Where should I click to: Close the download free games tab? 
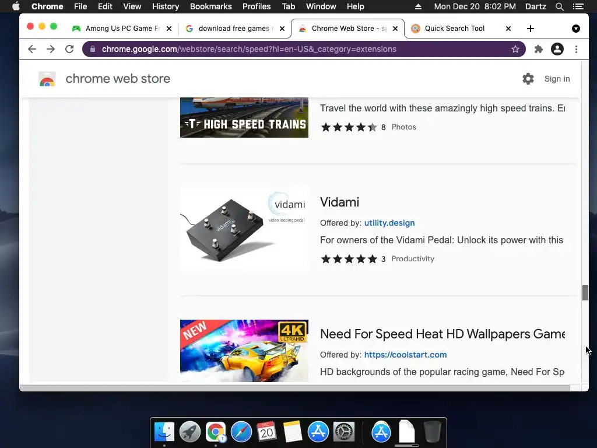282,29
